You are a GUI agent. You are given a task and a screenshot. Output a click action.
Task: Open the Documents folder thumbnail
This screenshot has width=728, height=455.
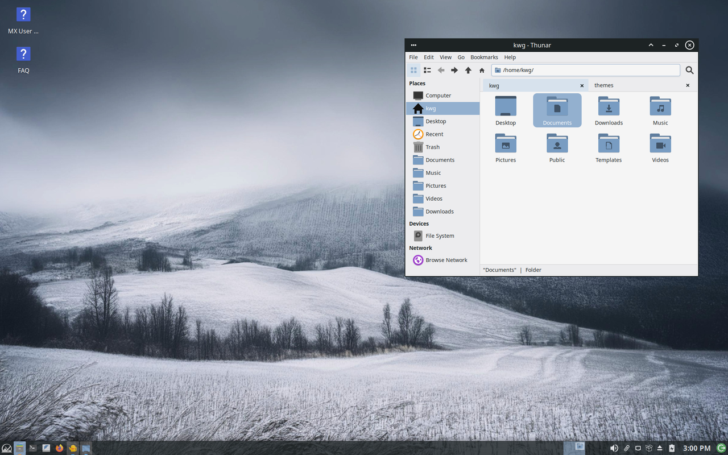pos(557,109)
